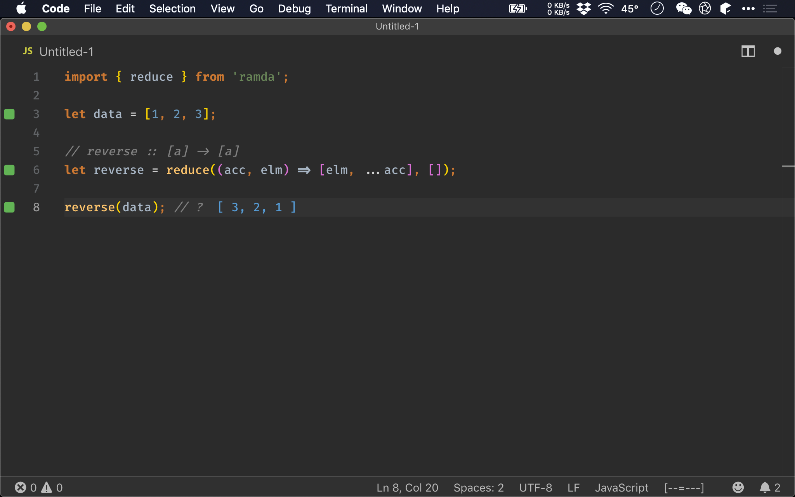The image size is (795, 497).
Task: Click the reverse type signature comment
Action: [x=152, y=151]
